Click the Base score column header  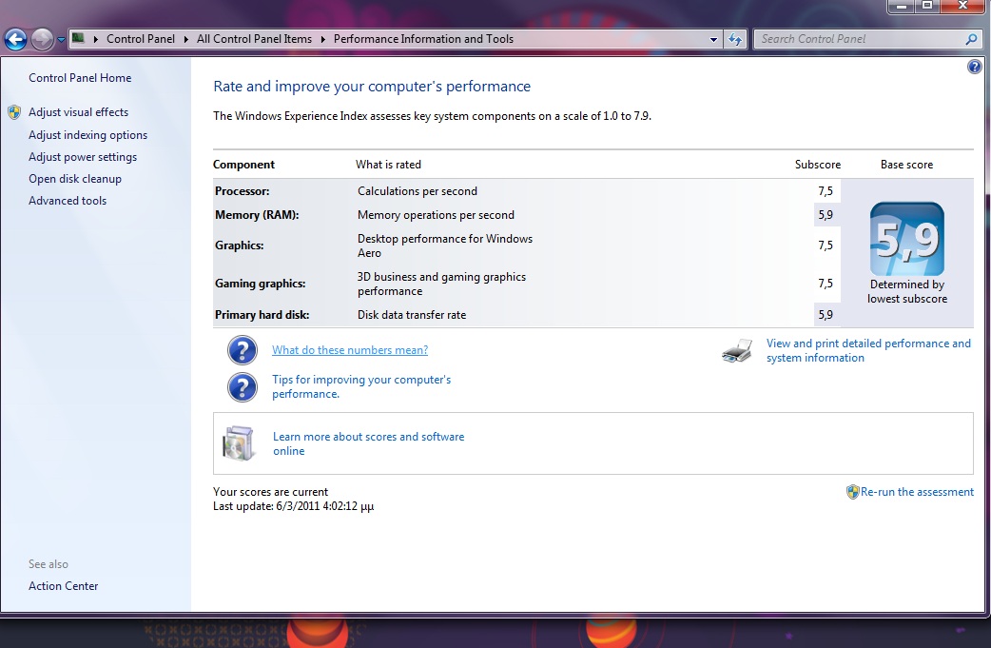907,165
